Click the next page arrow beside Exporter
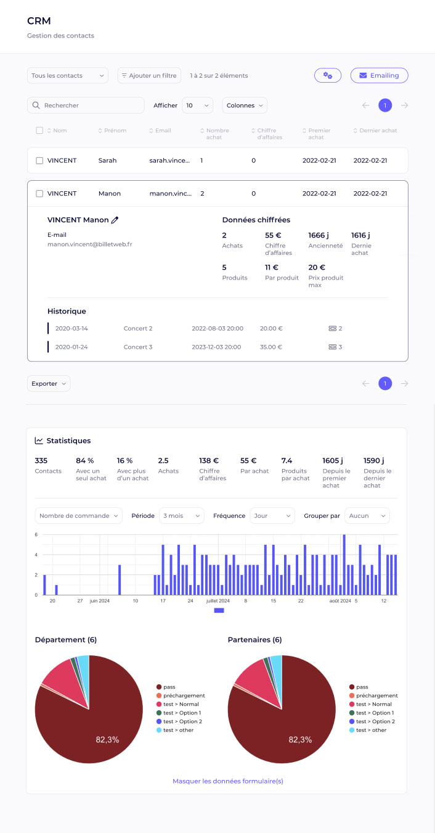The image size is (435, 833). (x=404, y=384)
